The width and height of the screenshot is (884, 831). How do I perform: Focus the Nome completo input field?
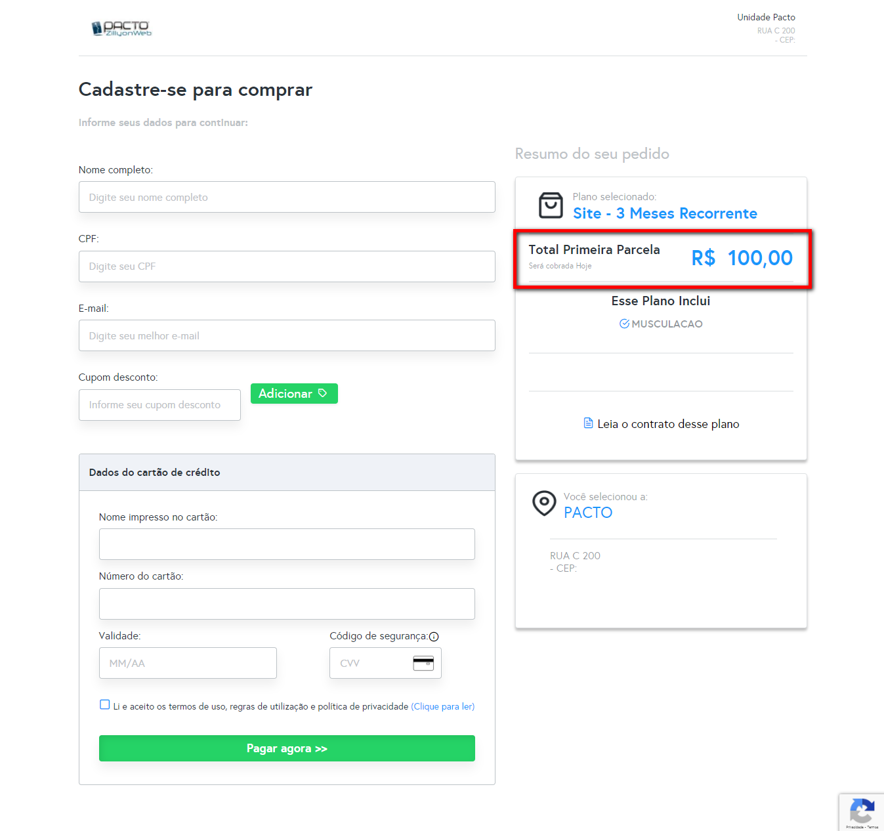coord(287,197)
